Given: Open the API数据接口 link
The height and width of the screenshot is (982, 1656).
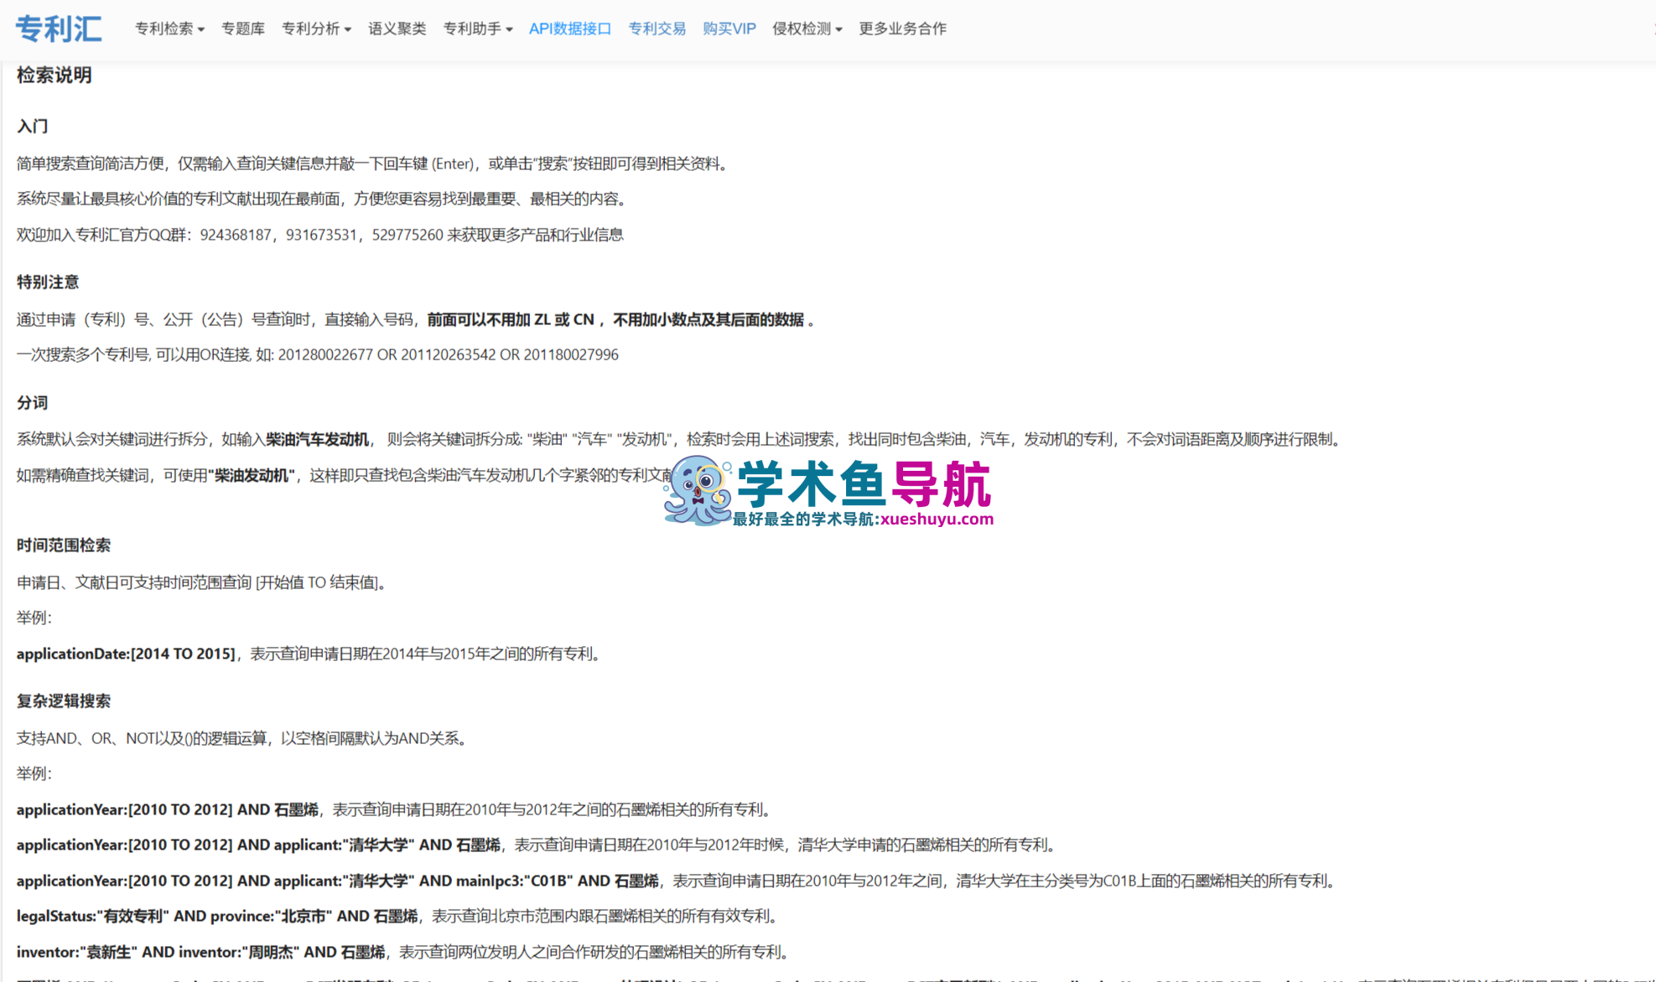Looking at the screenshot, I should (570, 29).
